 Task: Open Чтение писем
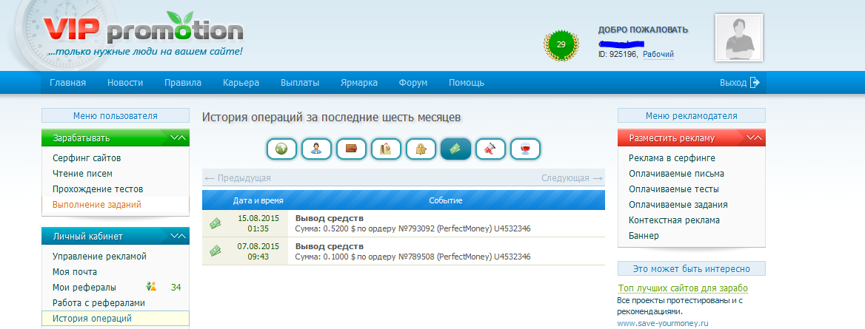(82, 174)
